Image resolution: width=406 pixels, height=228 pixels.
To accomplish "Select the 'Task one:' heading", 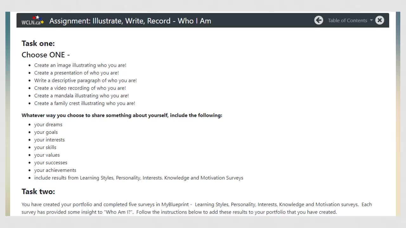I will (38, 43).
